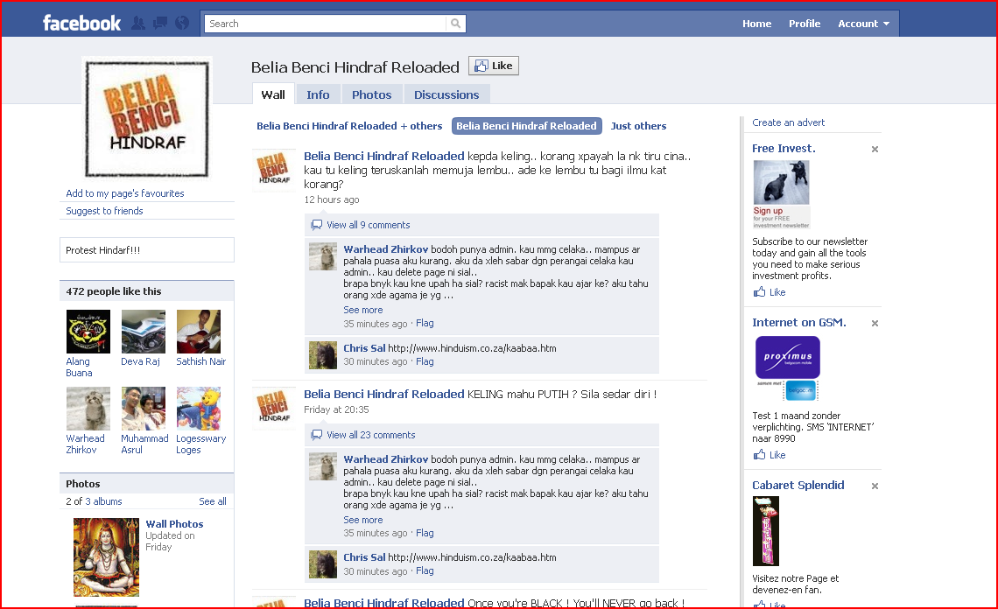998x609 pixels.
Task: Open Muhammad Asrul's profile picture
Action: click(x=144, y=409)
